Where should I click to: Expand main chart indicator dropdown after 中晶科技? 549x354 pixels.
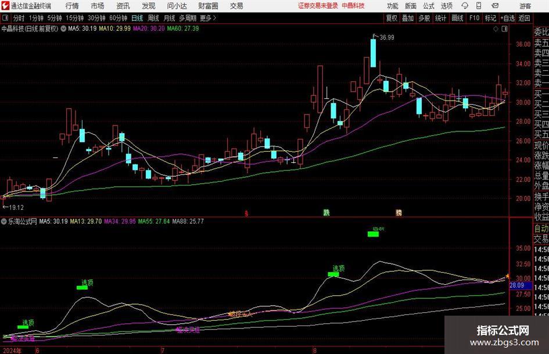coord(63,28)
